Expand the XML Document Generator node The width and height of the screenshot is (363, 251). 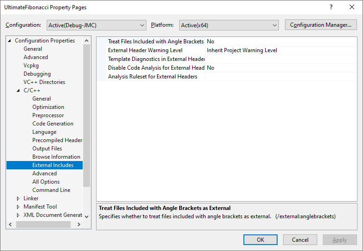click(x=18, y=215)
